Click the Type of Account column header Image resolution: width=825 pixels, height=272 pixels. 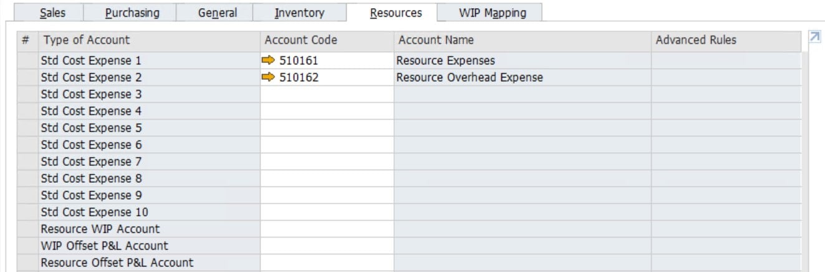[x=149, y=41]
